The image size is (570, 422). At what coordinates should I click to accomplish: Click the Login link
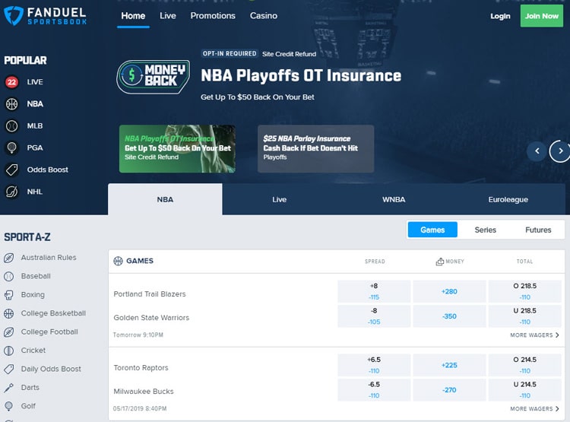[500, 16]
